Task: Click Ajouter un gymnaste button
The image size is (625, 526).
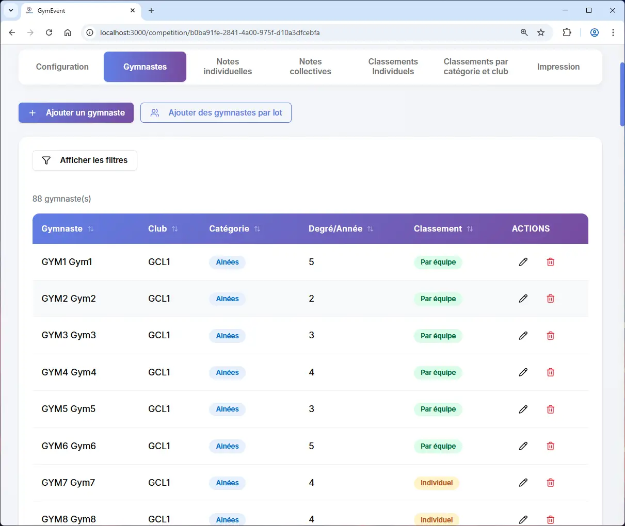Action: pos(76,113)
